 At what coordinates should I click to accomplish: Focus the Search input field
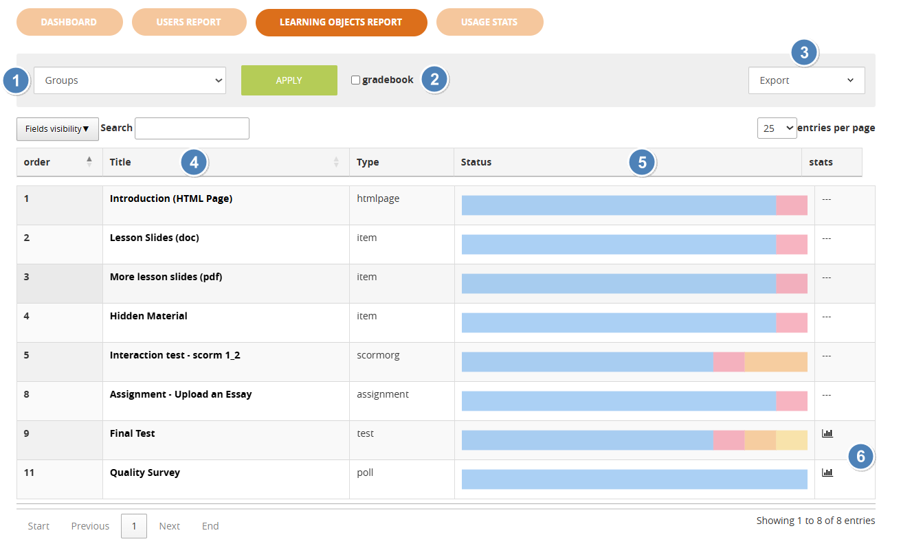coord(192,128)
